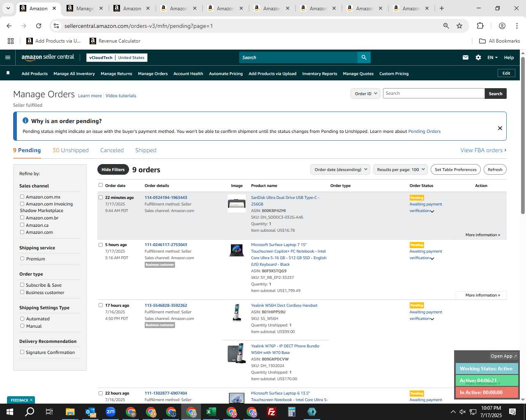This screenshot has height=420, width=526.
Task: Expand awaiting payment verification for Yealink order
Action: [x=432, y=319]
